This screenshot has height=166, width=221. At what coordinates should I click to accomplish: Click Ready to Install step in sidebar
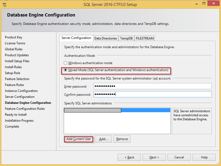point(16,115)
